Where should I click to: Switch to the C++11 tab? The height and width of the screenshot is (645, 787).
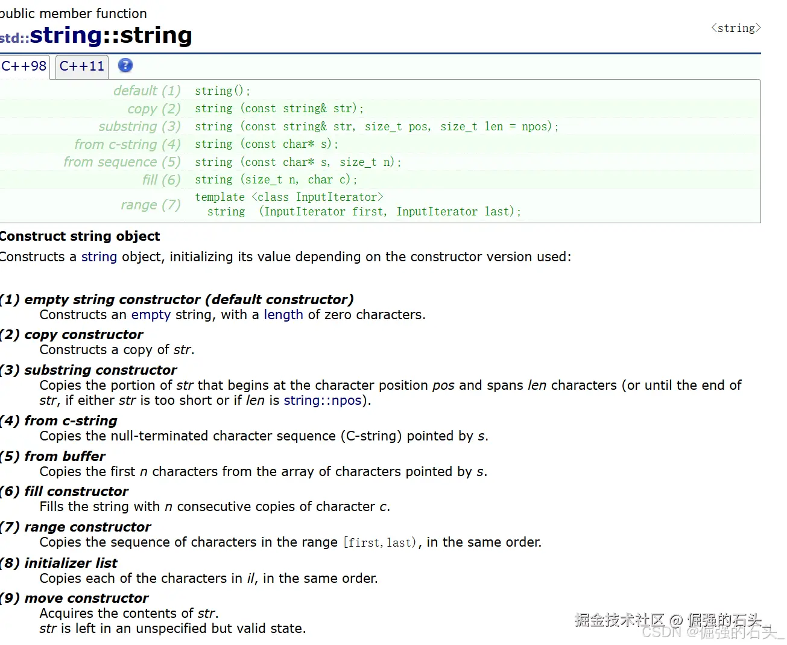pos(82,66)
